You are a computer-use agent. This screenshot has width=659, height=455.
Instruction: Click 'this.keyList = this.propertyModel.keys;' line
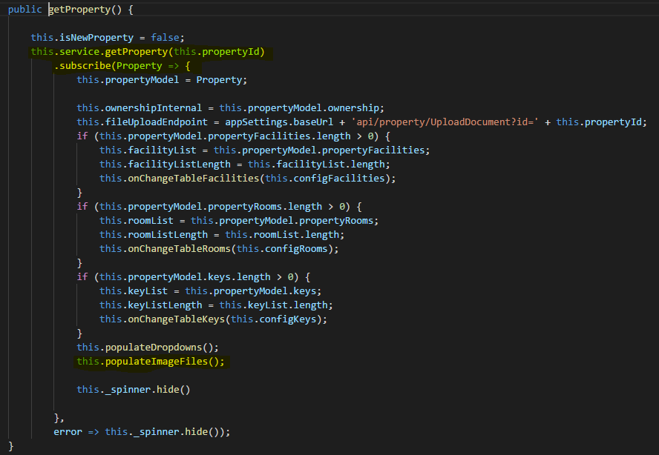211,291
